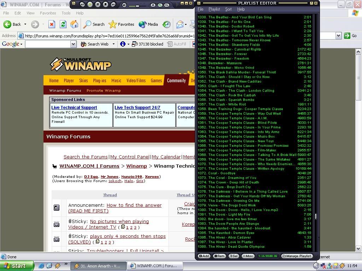Select track 1350 The Black Dahlia Murder

point(255,72)
